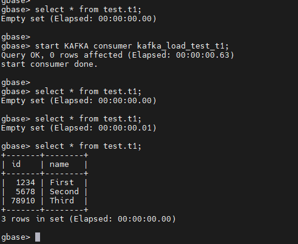Viewport: 298px width, 244px height.
Task: Click the 'start KAFKA consumer kafka_load_test_t1;' command
Action: (x=132, y=46)
